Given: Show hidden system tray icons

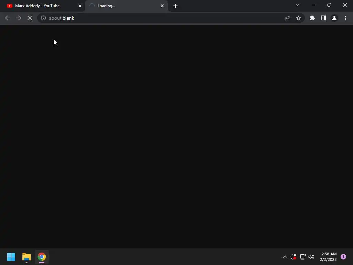Looking at the screenshot, I should [x=285, y=257].
